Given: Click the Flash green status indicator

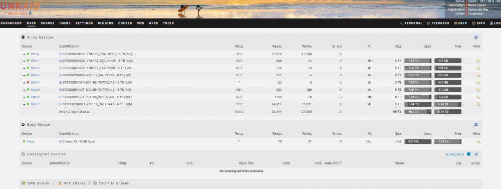Looking at the screenshot, I should (x=24, y=141).
